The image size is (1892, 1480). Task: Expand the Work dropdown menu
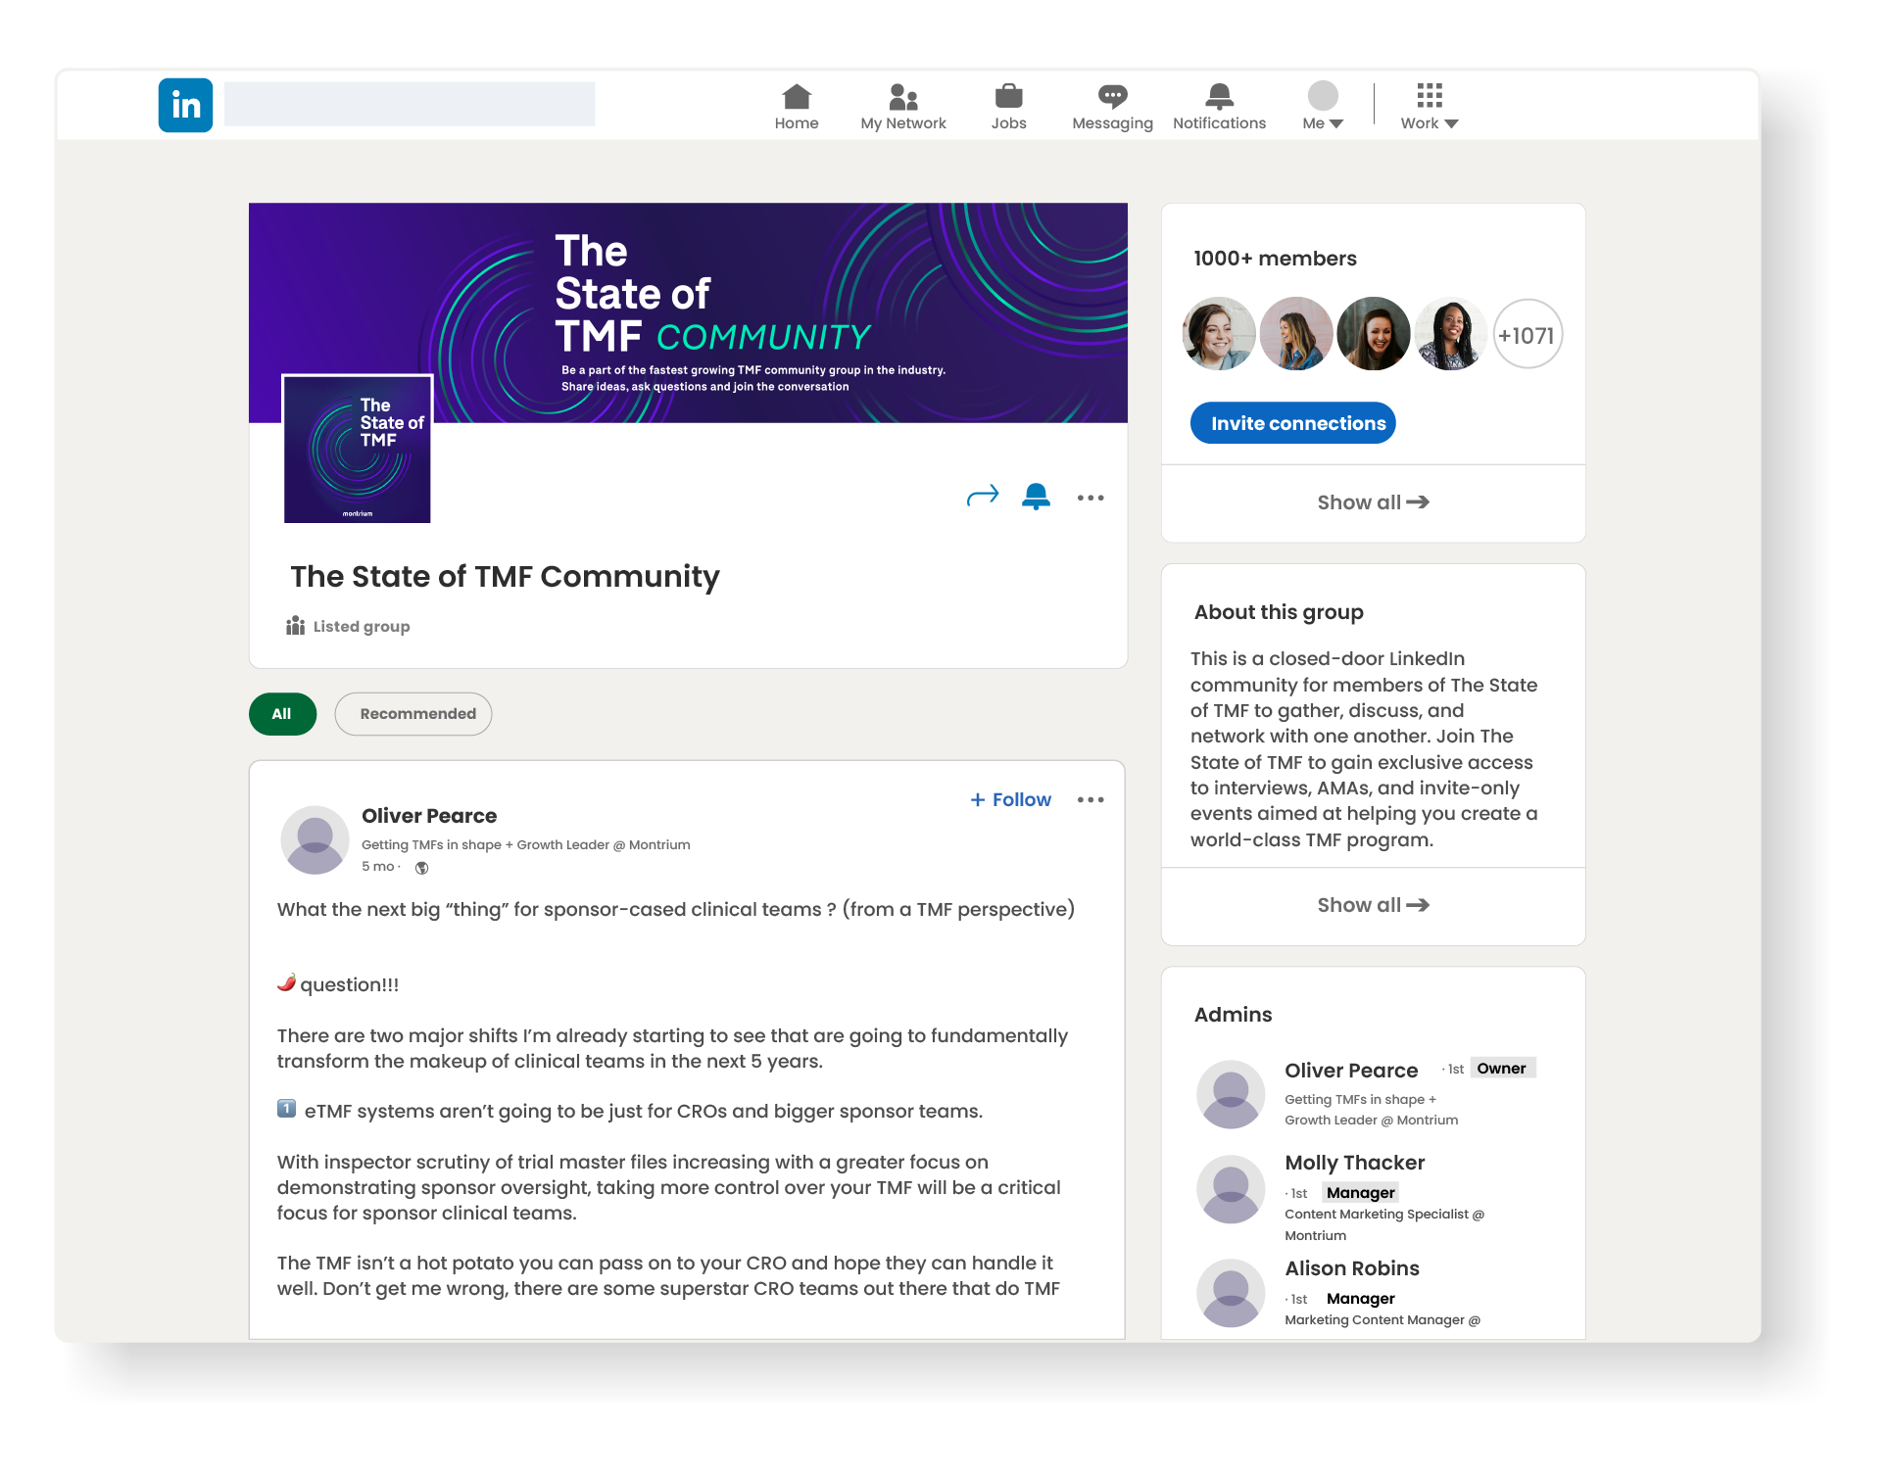1427,105
